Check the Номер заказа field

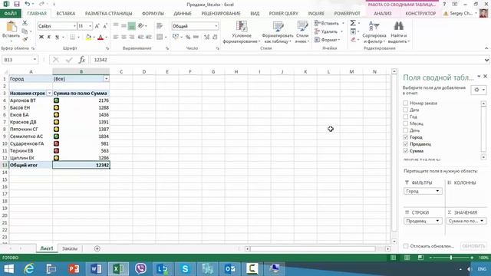[x=406, y=103]
